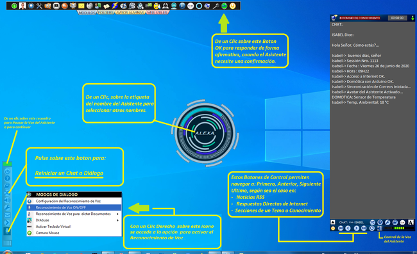Screen dimensions: 417x254
Task: Expand Reconocimiento de Voz para dictar Documentos submenu
Action: click(x=74, y=214)
